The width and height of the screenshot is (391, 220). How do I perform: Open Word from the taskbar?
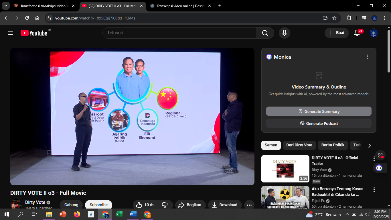(x=133, y=214)
